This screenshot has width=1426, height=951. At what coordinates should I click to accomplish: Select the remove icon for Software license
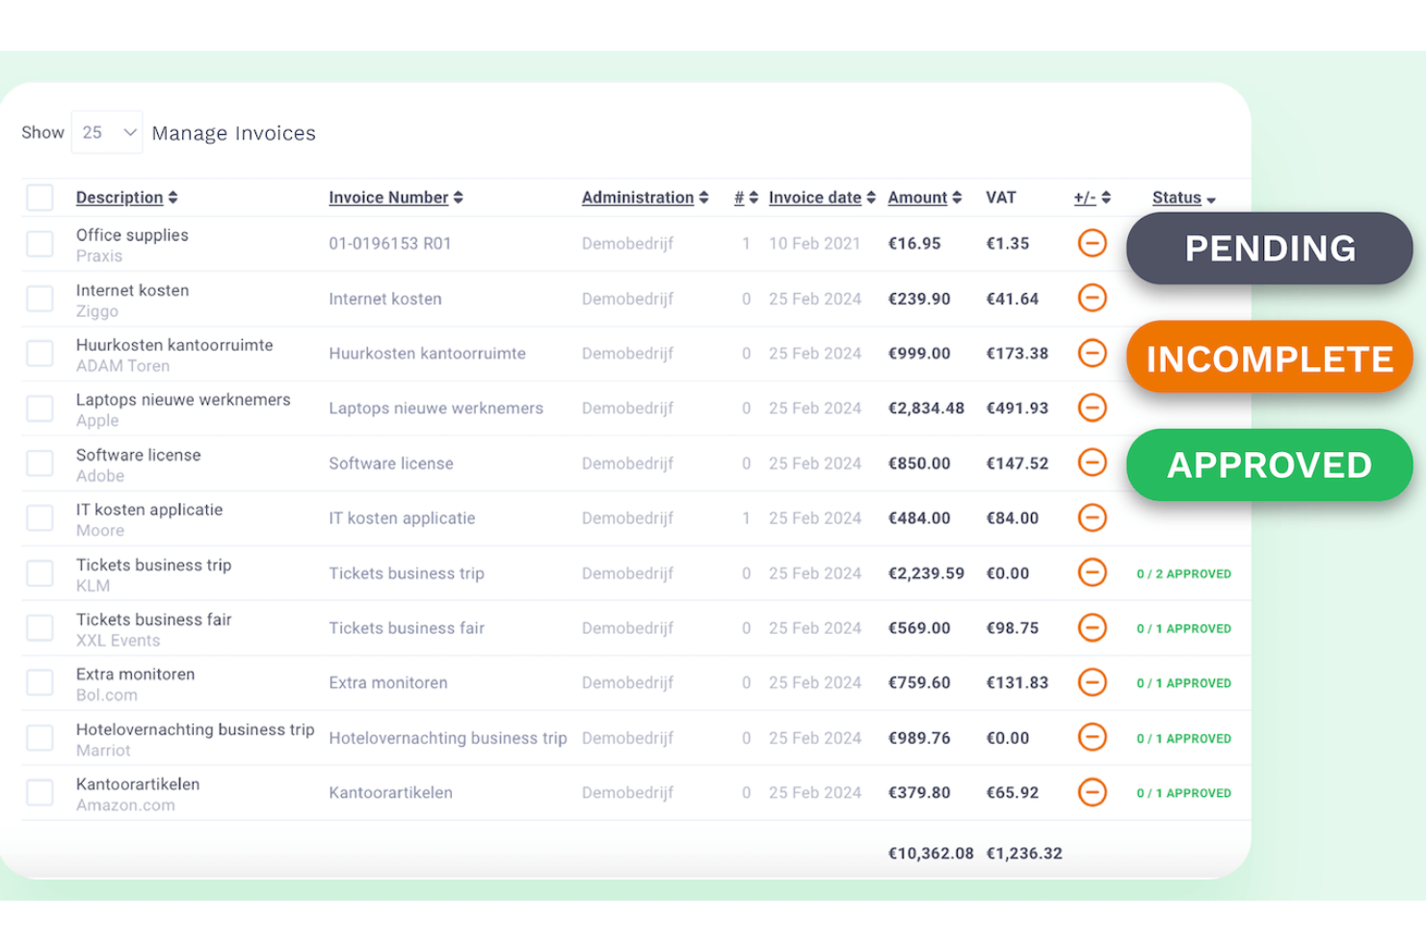pos(1092,462)
